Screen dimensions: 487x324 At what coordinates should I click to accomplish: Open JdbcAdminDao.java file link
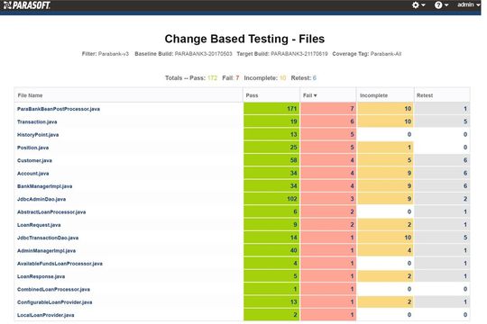click(x=41, y=199)
